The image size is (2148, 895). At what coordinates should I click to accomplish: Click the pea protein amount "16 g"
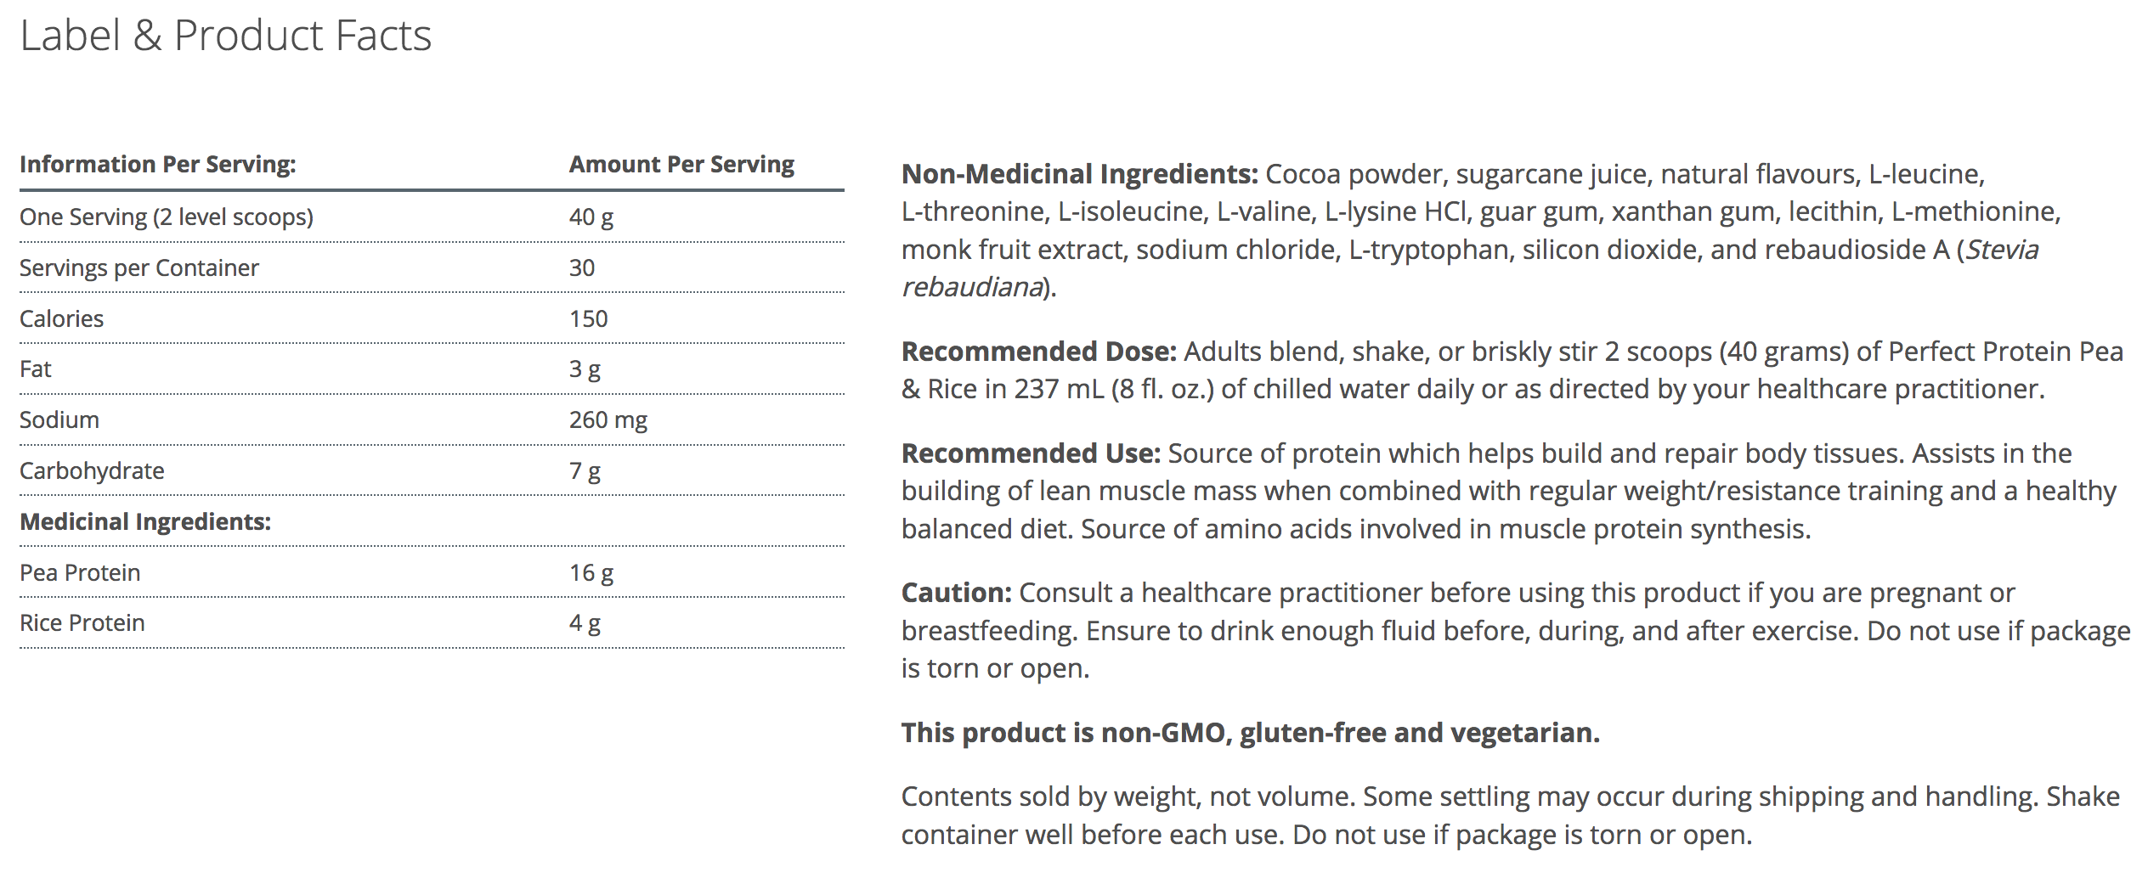591,572
